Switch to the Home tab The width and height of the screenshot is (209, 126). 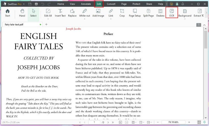[61, 4]
